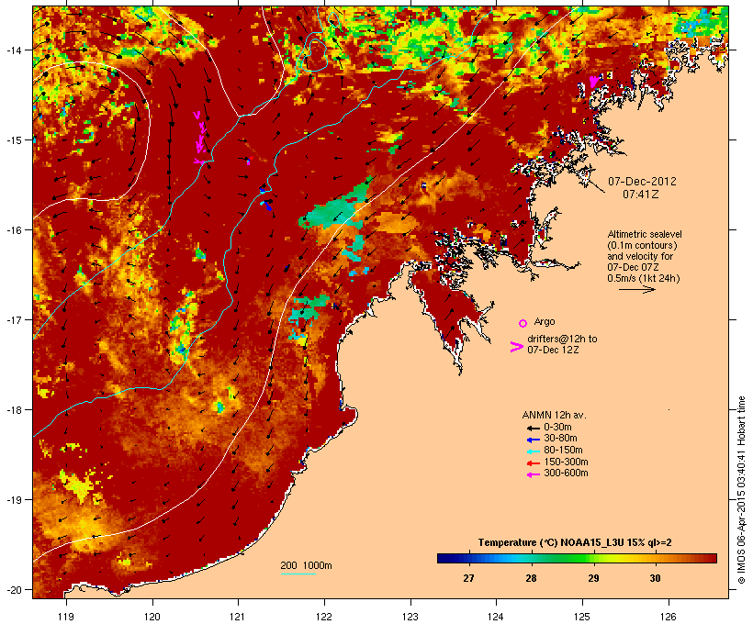Screen dimensions: 753x624
Task: Click the longitude label 125
Action: pyautogui.click(x=582, y=617)
